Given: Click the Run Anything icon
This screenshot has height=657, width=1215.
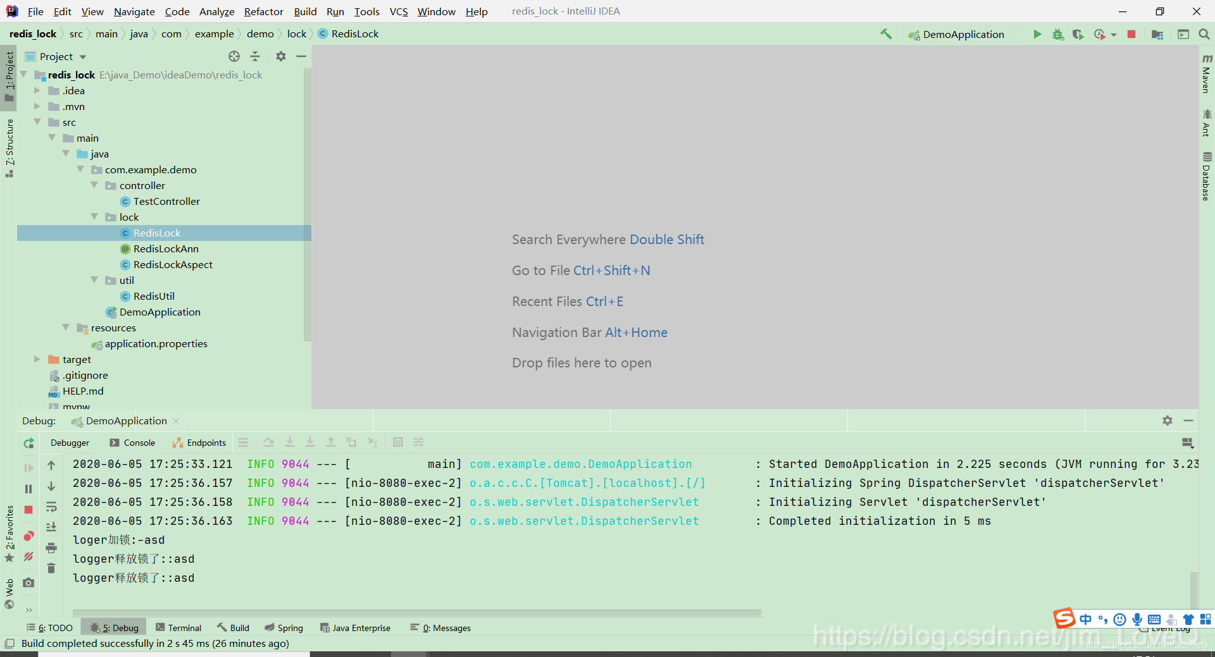Looking at the screenshot, I should [1183, 34].
